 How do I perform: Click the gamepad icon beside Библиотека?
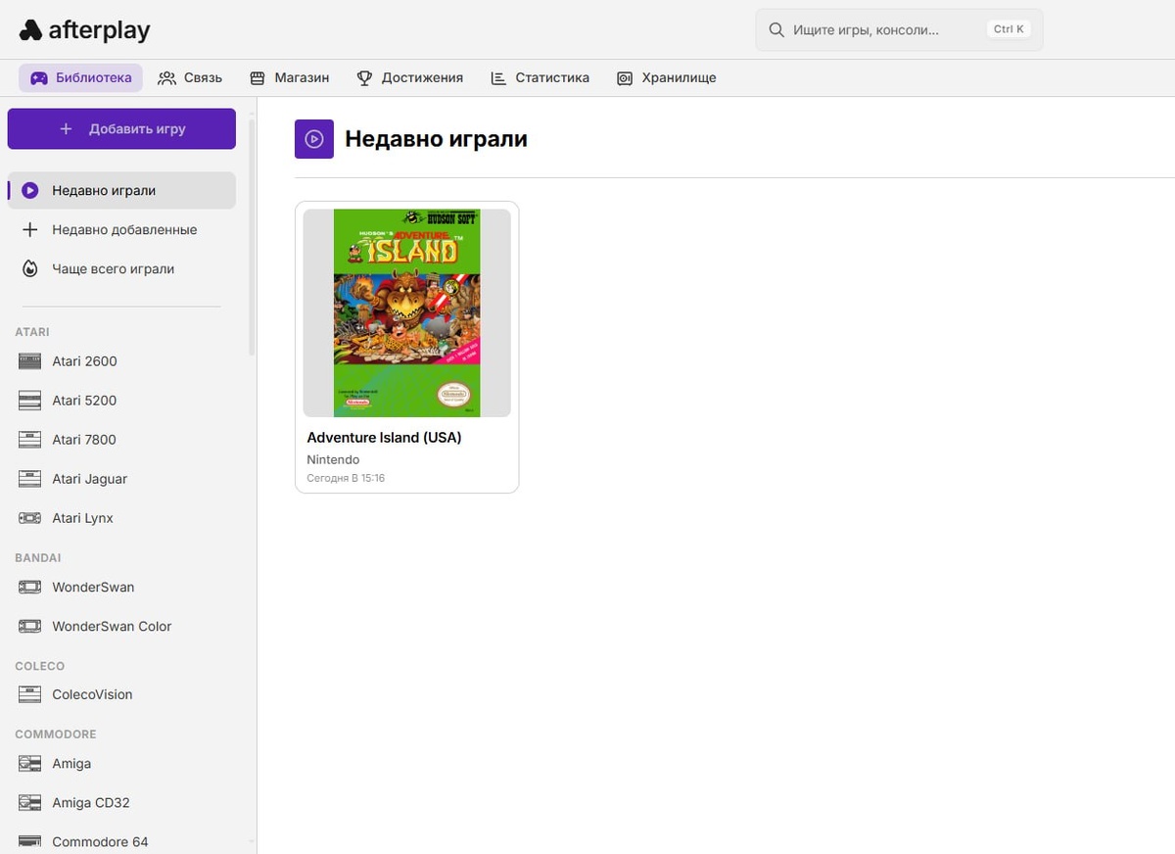click(x=39, y=78)
